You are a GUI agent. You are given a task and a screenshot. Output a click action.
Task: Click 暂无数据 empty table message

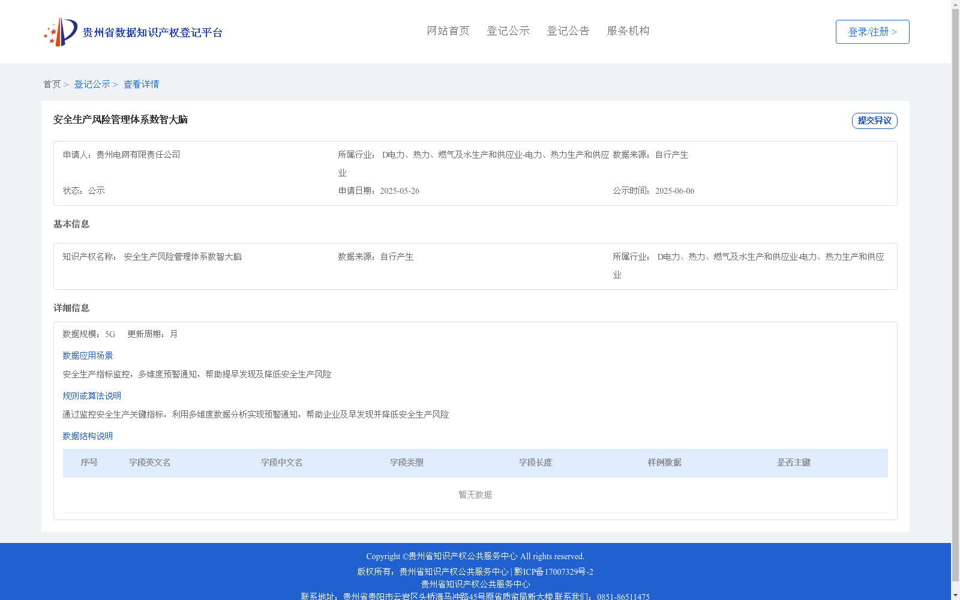pyautogui.click(x=475, y=495)
